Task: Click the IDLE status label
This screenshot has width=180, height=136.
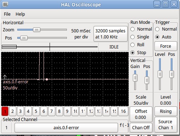Action: point(114,47)
